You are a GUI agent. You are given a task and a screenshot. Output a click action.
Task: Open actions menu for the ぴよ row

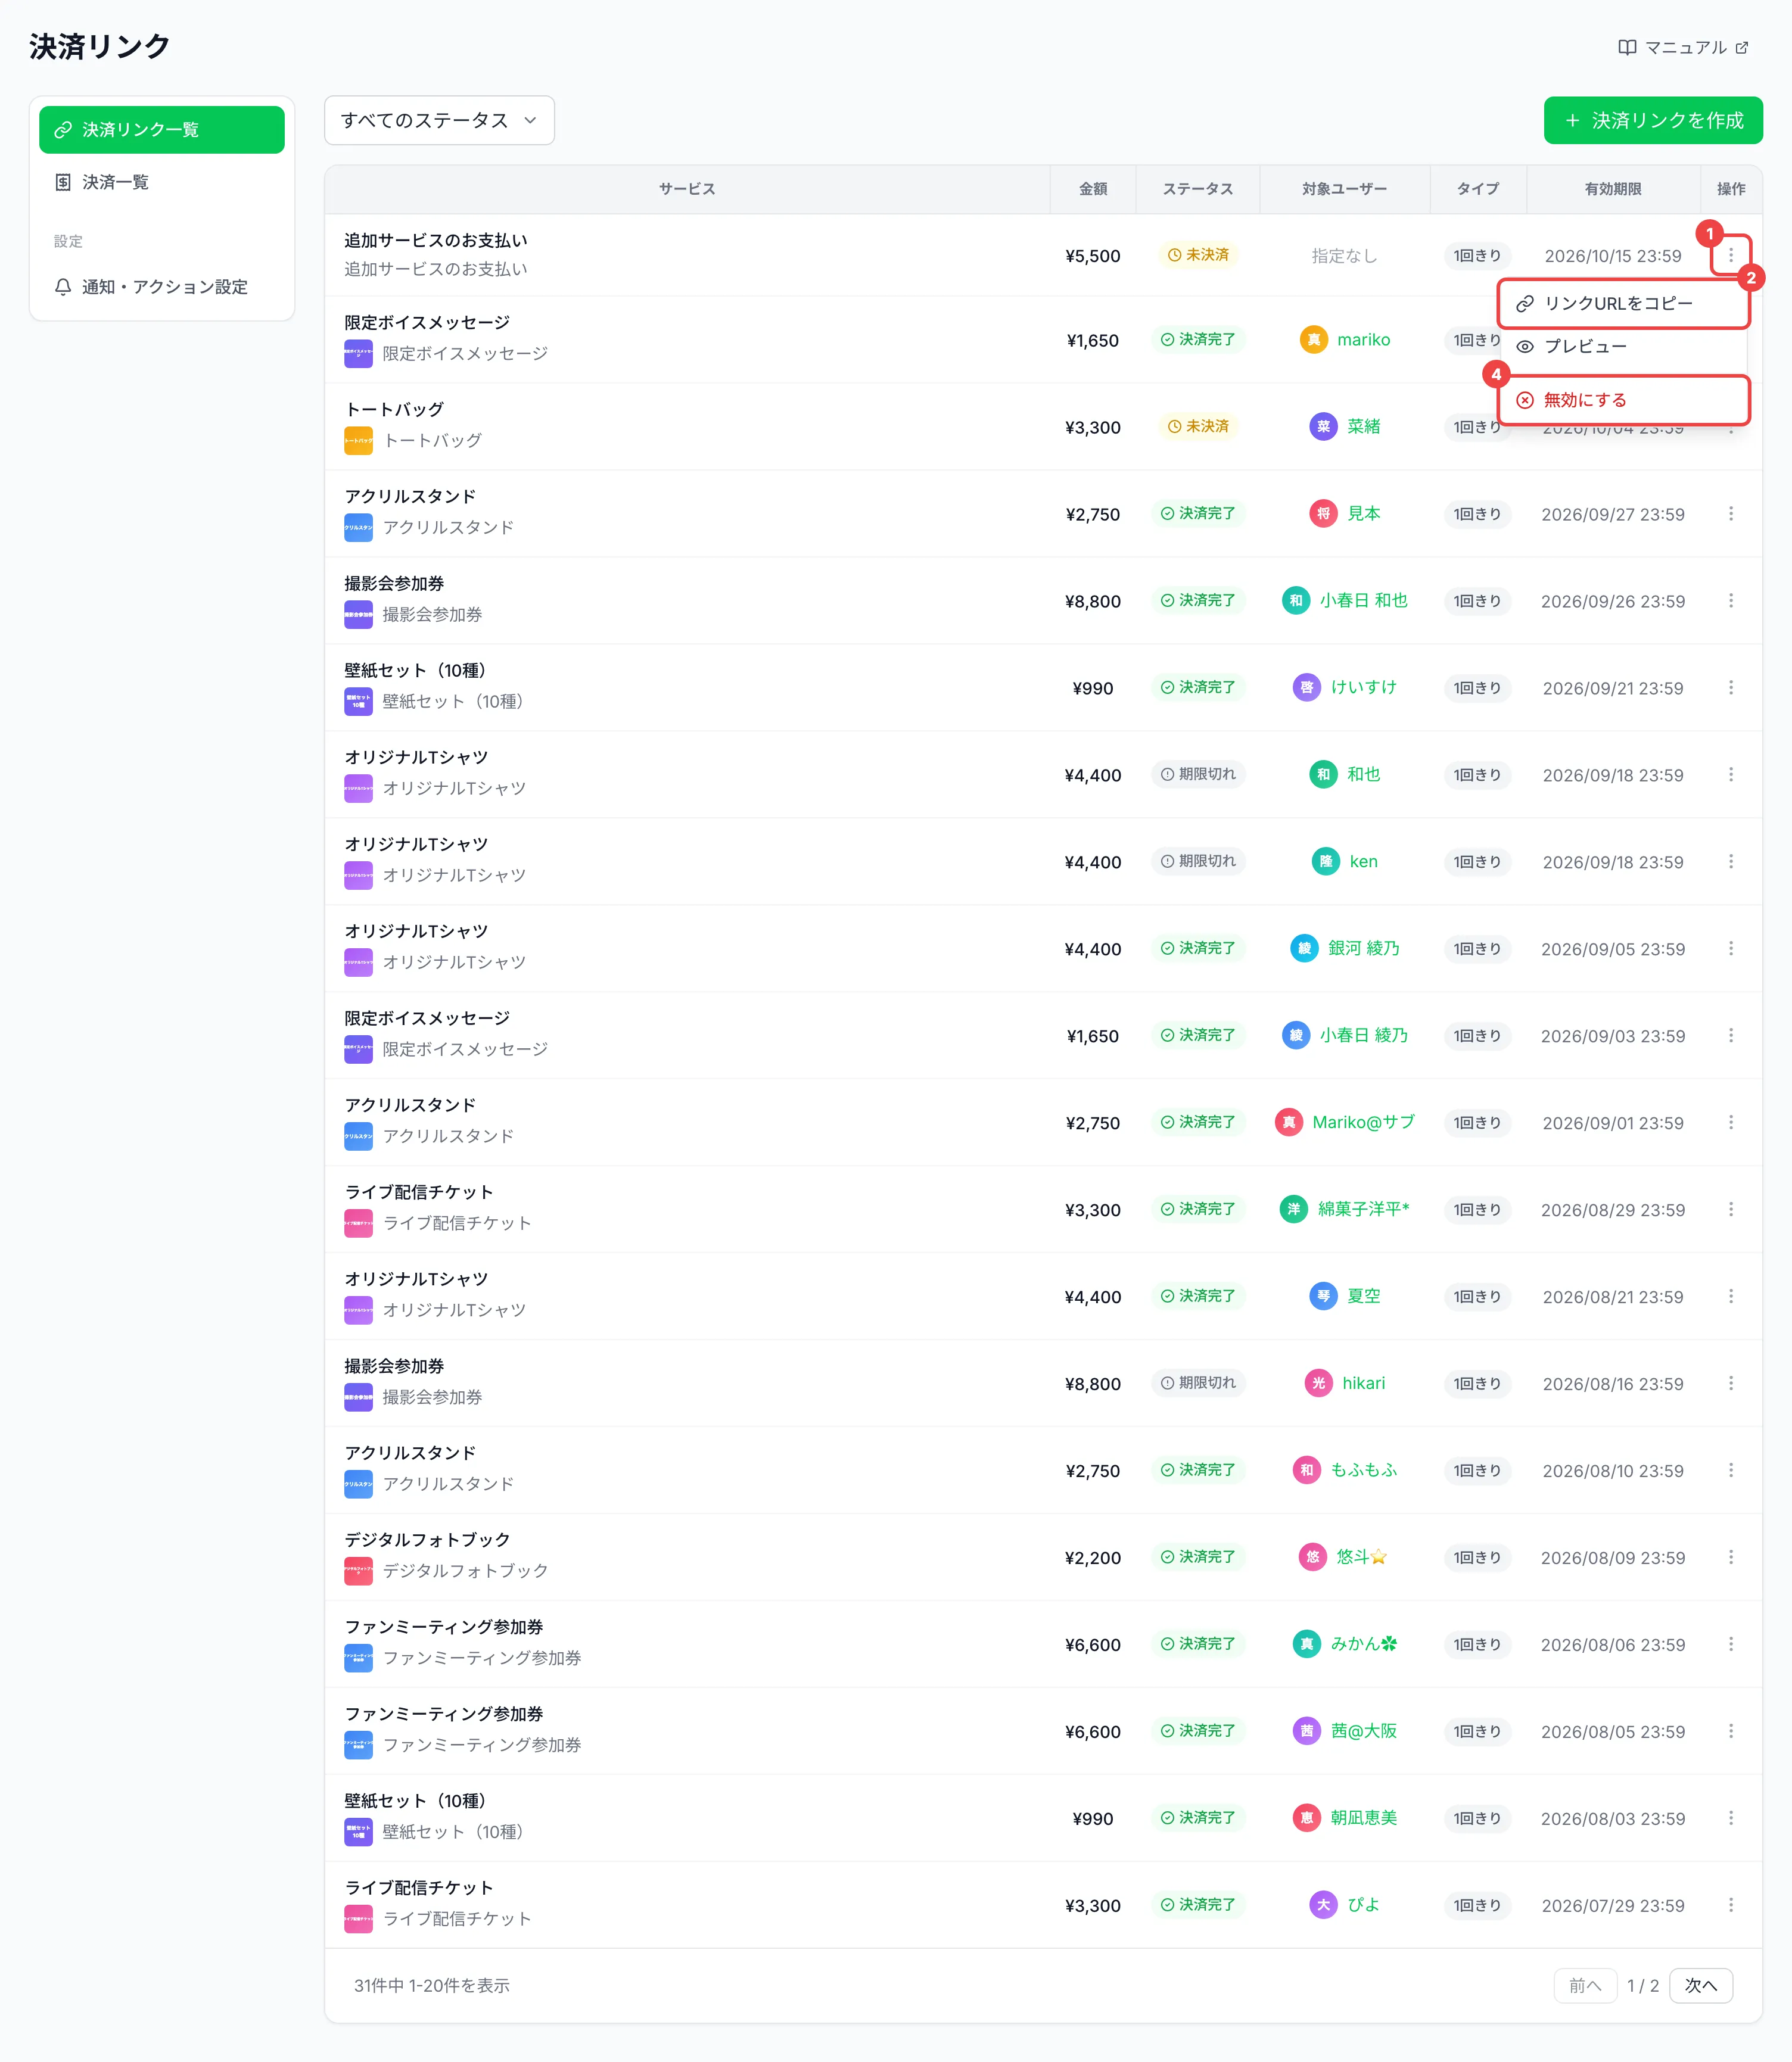(x=1730, y=1905)
